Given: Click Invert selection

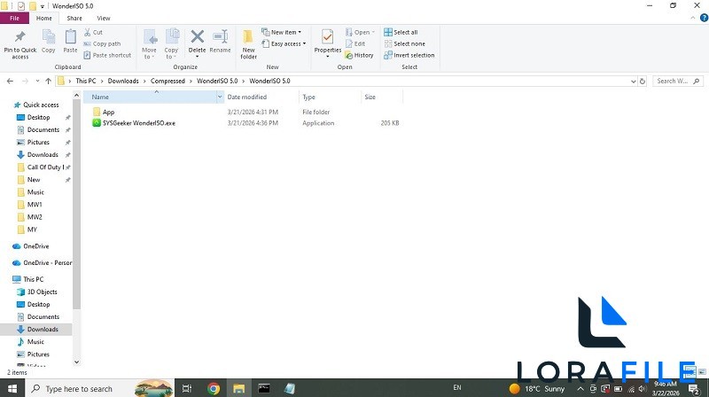Looking at the screenshot, I should 409,55.
